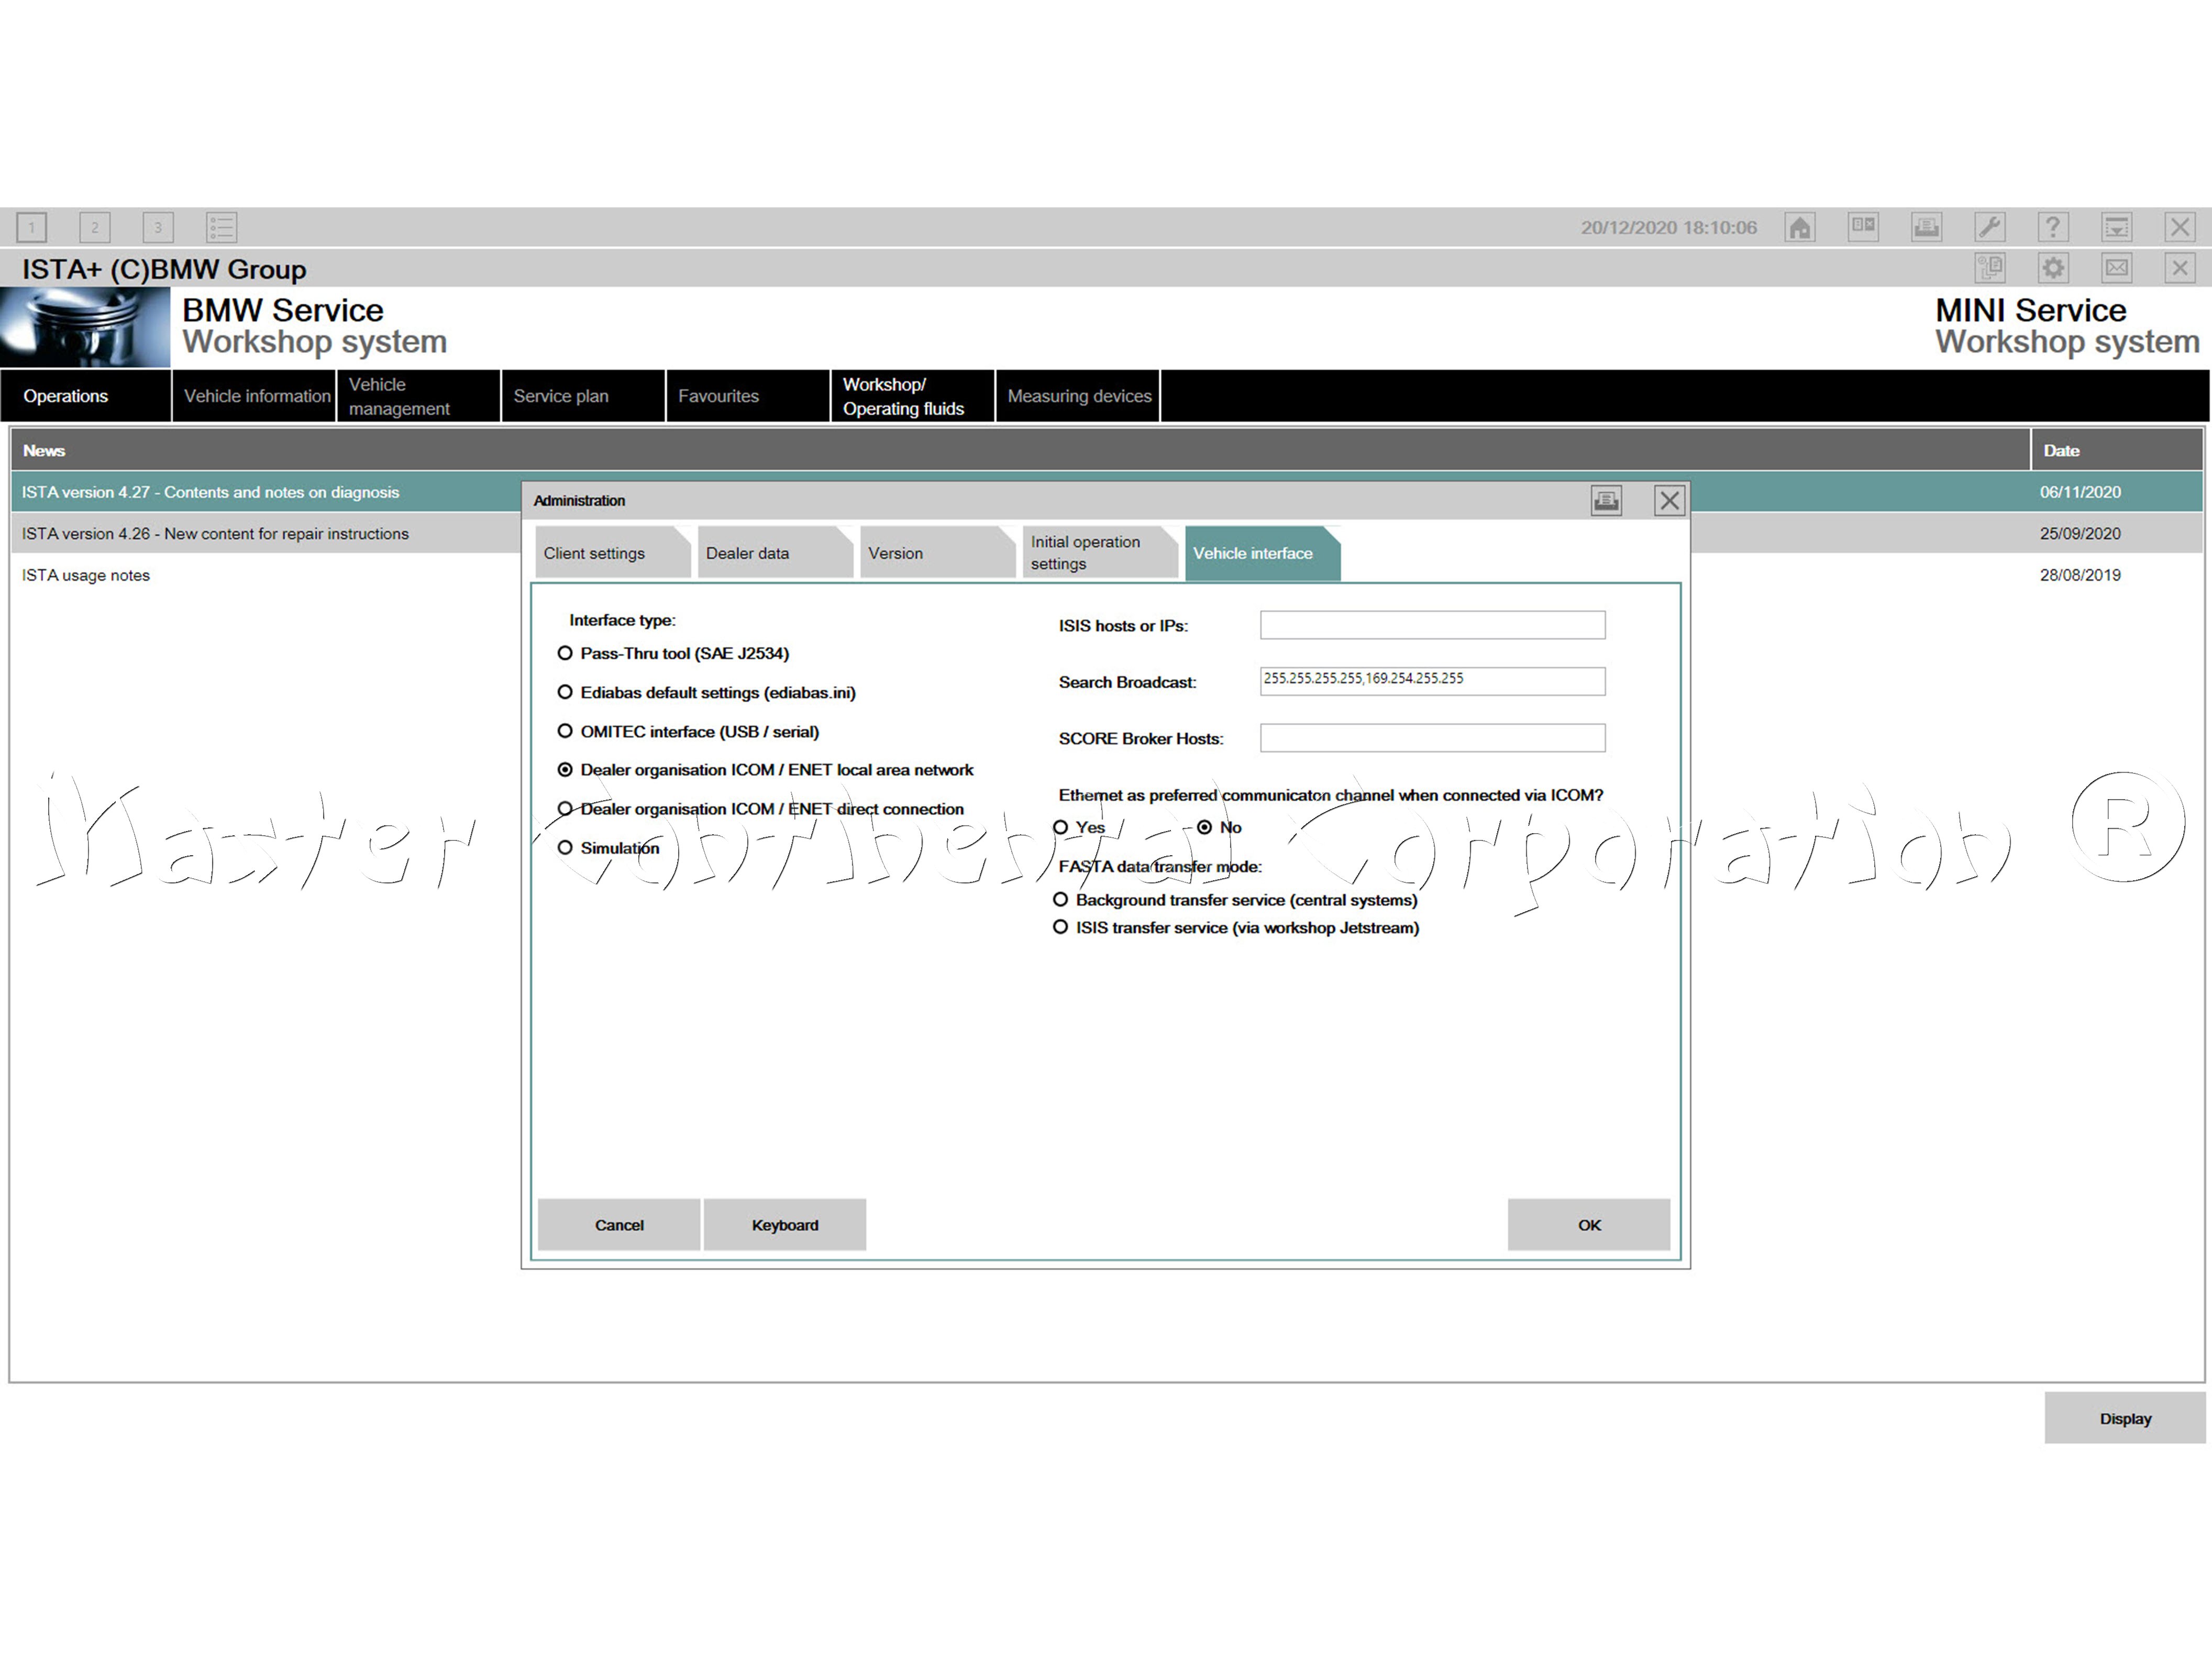Open the Dealer data tab
2212x1659 pixels.
774,553
